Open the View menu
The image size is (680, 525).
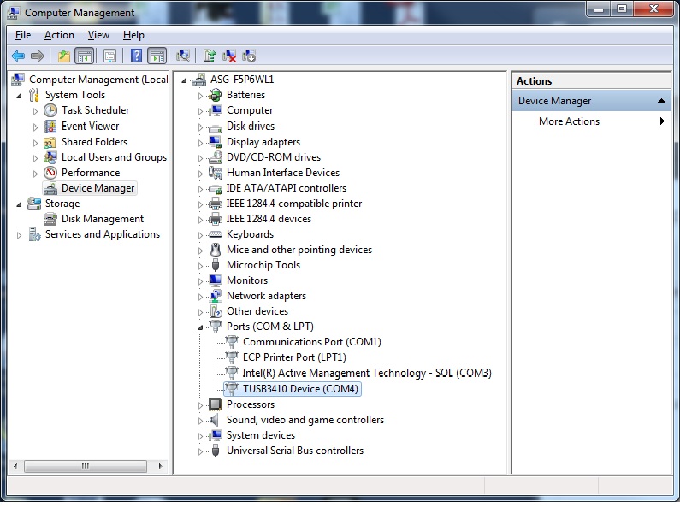98,35
